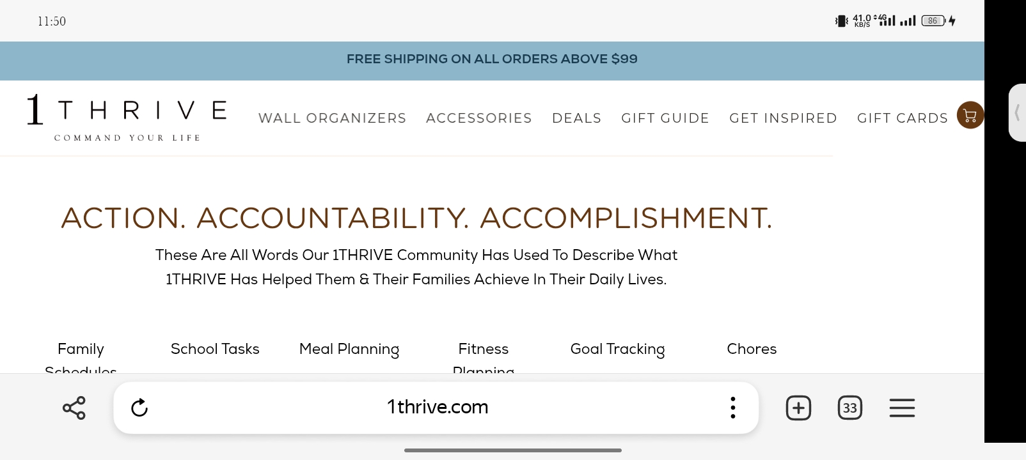Viewport: 1026px width, 460px height.
Task: Reload the page with refresh icon
Action: click(139, 408)
